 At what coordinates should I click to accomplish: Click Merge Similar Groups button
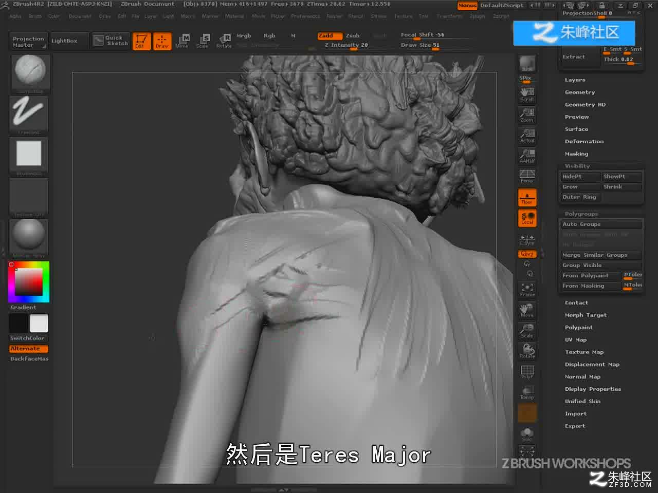[x=601, y=255]
